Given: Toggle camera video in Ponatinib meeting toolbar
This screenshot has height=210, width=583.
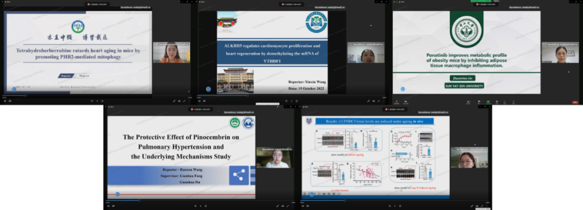Looking at the screenshot, I should pos(405,102).
